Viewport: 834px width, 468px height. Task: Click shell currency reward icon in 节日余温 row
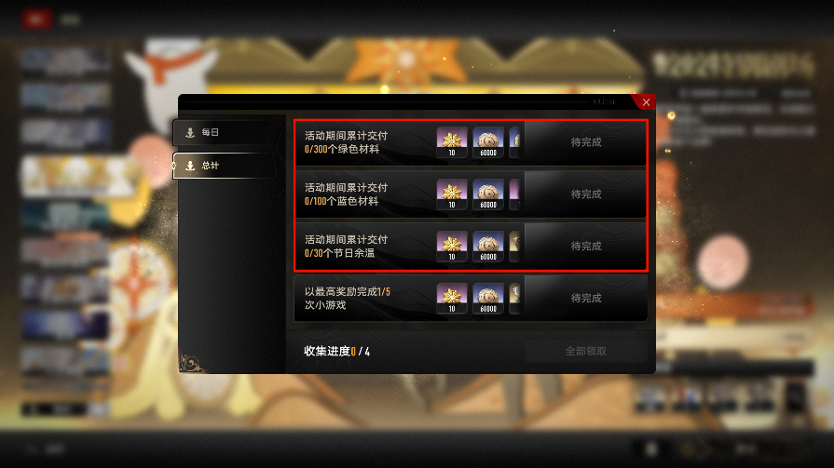[488, 246]
